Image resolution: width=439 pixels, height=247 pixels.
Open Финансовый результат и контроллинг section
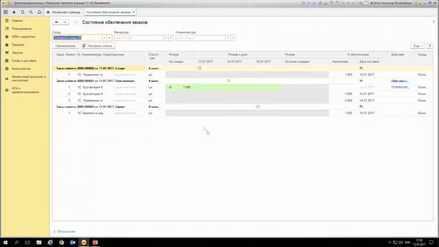point(28,78)
